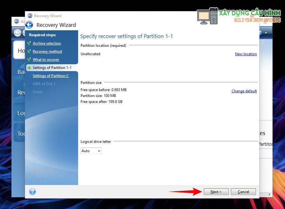This screenshot has height=209, width=285.
Task: Expand the white arrow menu in background toolbar
Action: [x=266, y=33]
